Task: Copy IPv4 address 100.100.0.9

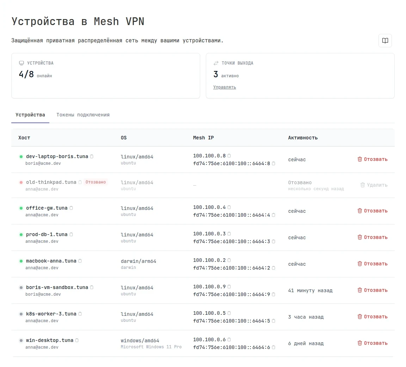Action: (229, 287)
